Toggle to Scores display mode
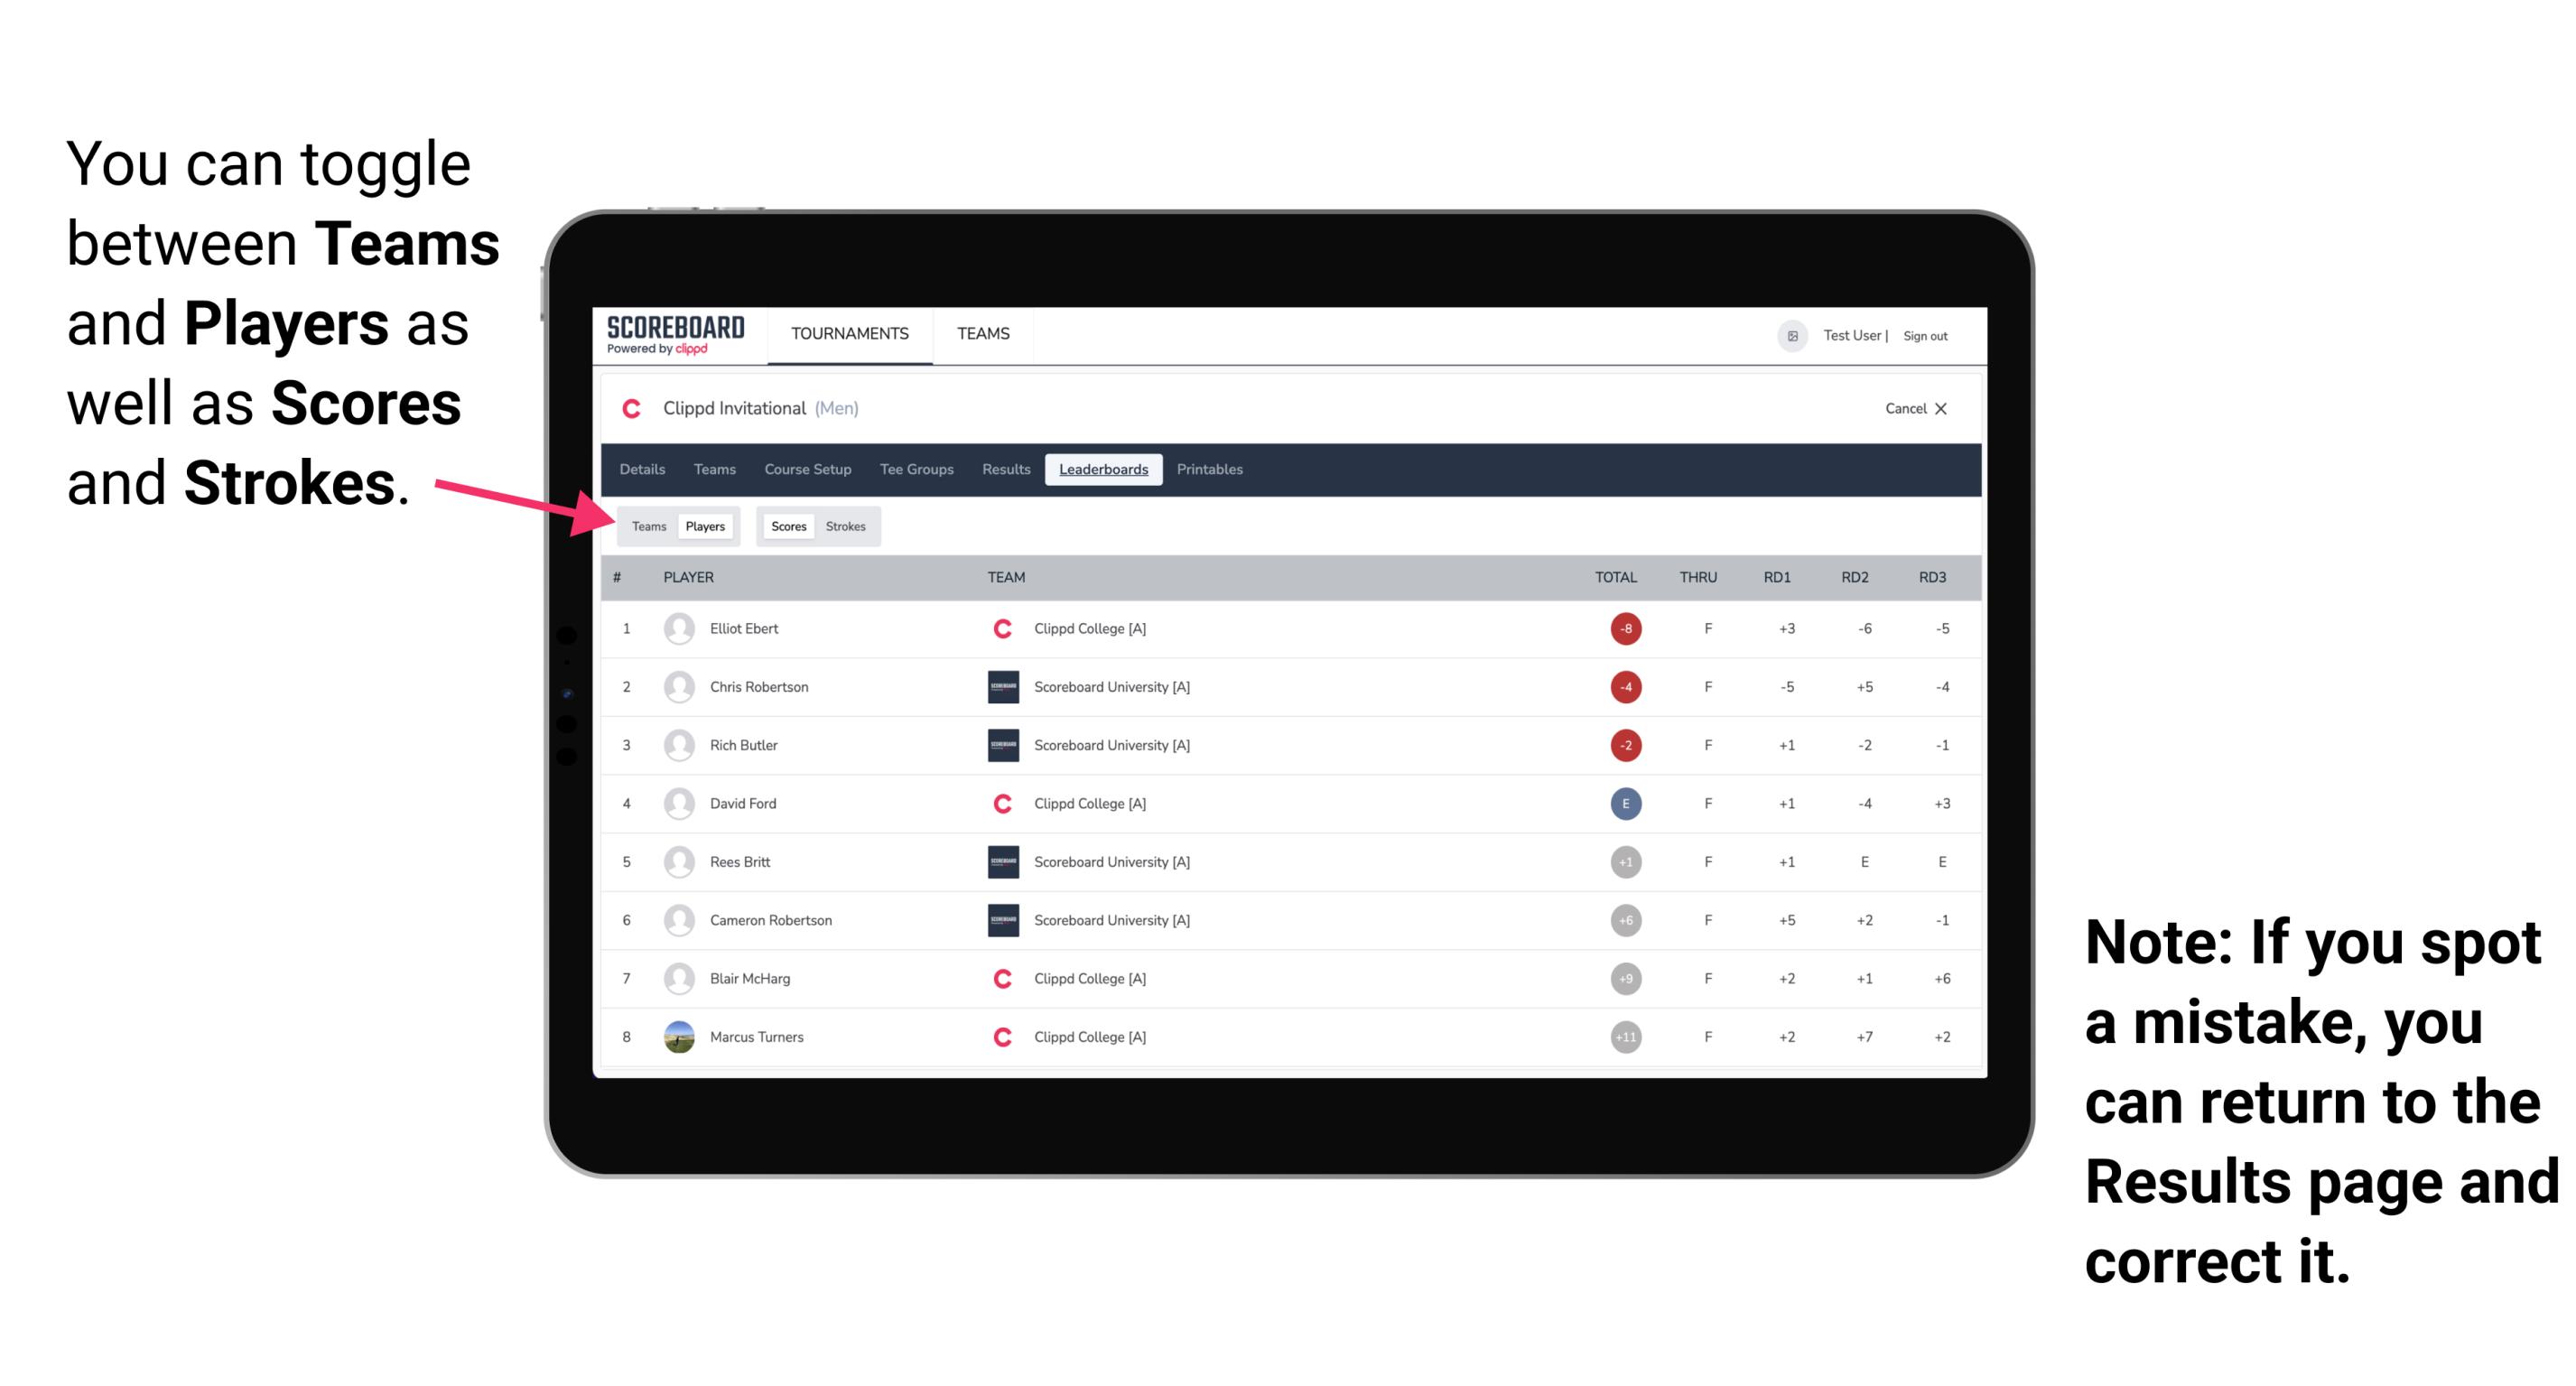The height and width of the screenshot is (1386, 2576). (786, 526)
